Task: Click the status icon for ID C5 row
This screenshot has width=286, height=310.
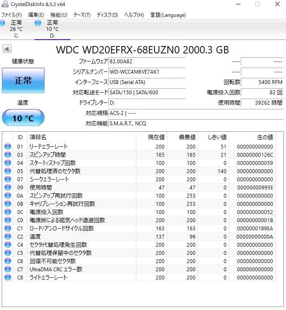Action: (8, 253)
